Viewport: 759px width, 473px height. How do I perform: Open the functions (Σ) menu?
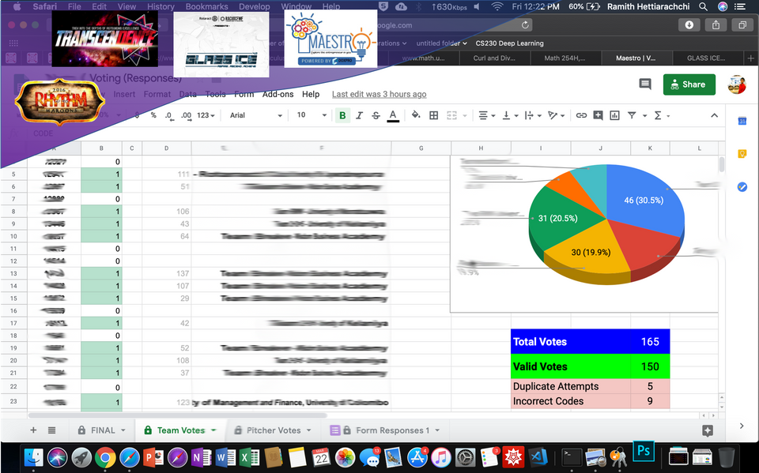658,115
